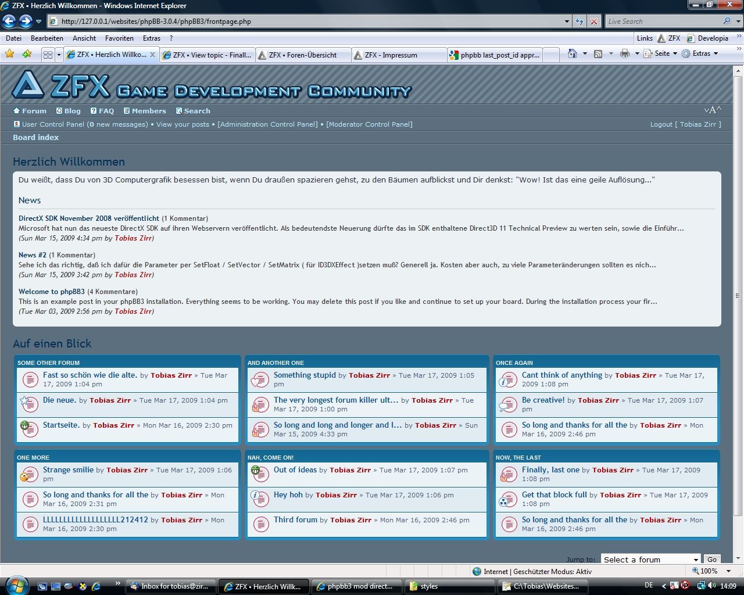
Task: Open the zoom level 100% dropdown
Action: 712,571
